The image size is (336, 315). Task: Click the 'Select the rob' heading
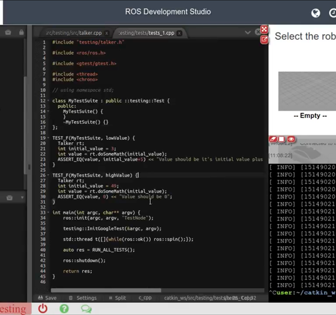305,36
